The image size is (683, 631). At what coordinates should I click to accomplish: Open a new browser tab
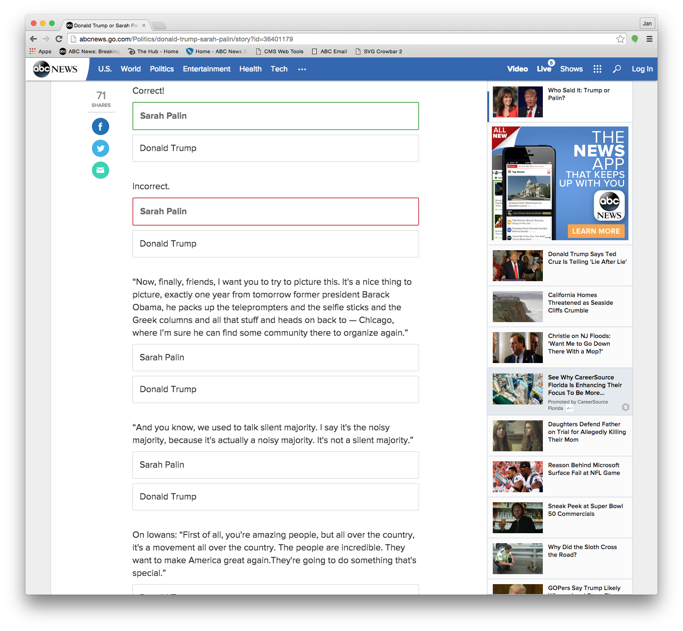click(x=159, y=25)
